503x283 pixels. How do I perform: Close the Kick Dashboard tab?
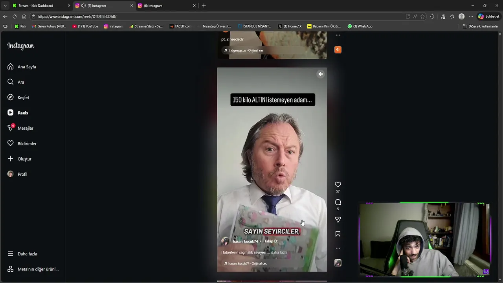[69, 6]
